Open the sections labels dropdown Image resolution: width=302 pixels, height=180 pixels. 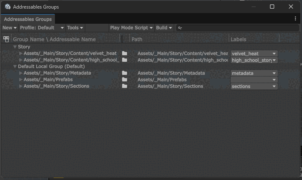[254, 86]
